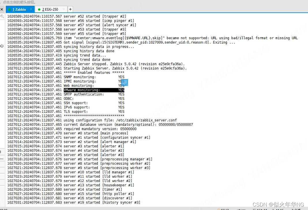308x210 pixels.
Task: Click the 'IPv6 support:' line
Action: [66, 107]
